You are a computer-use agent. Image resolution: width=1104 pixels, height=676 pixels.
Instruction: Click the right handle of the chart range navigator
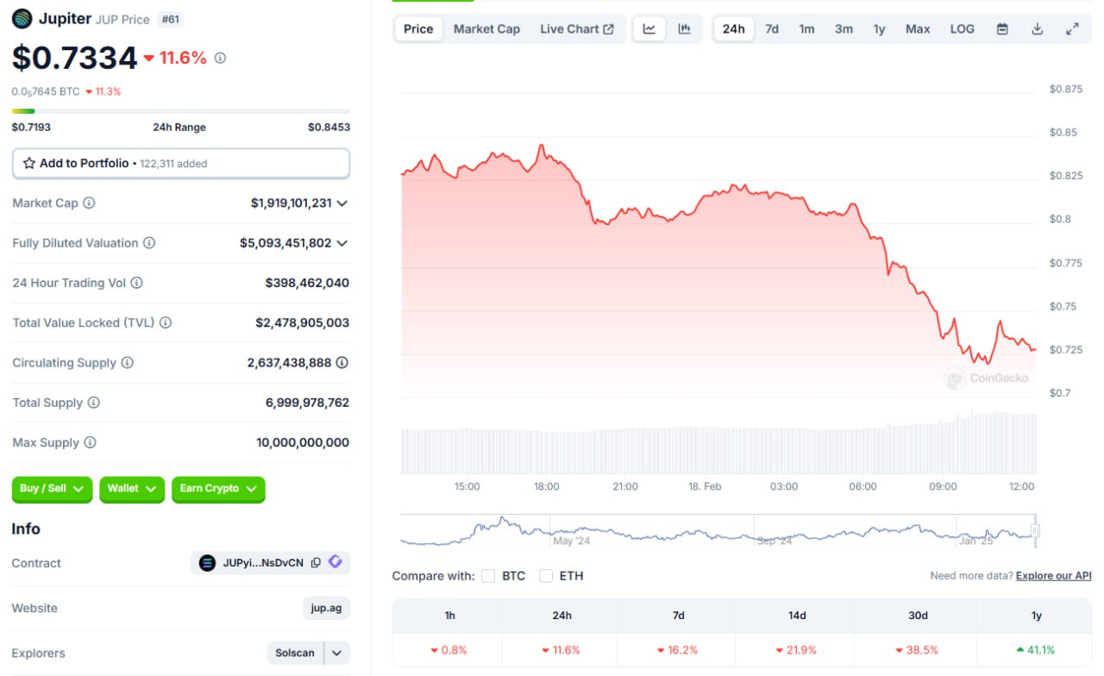pyautogui.click(x=1036, y=530)
